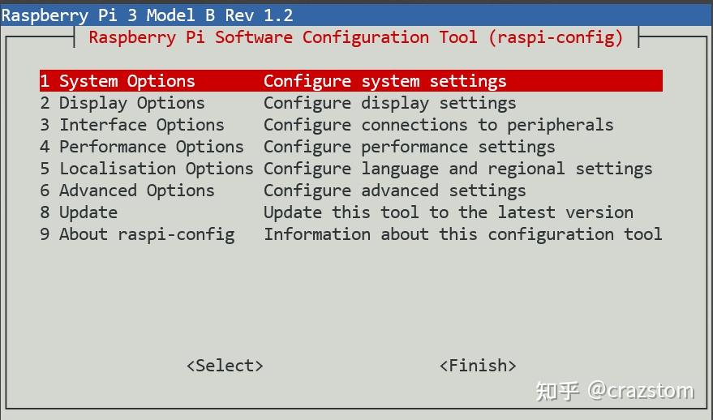
Task: Click 'Configure language and regional settings' text
Action: tap(458, 169)
